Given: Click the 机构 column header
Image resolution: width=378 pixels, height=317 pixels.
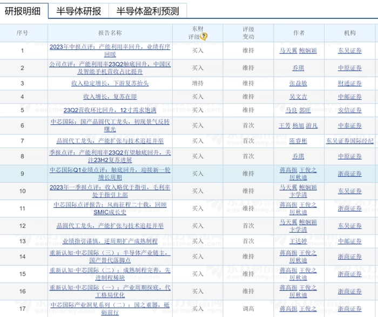Looking at the screenshot, I should pos(349,33).
